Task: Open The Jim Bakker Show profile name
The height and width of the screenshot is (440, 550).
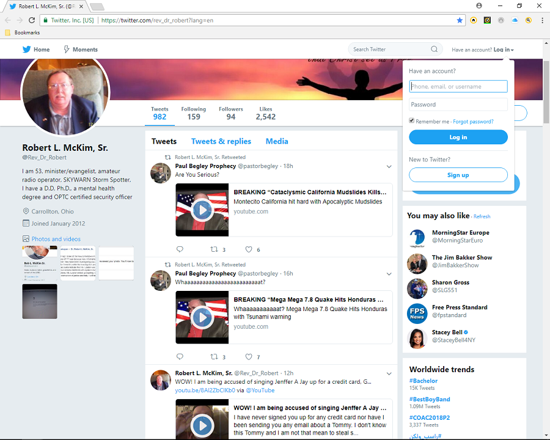Action: 462,257
